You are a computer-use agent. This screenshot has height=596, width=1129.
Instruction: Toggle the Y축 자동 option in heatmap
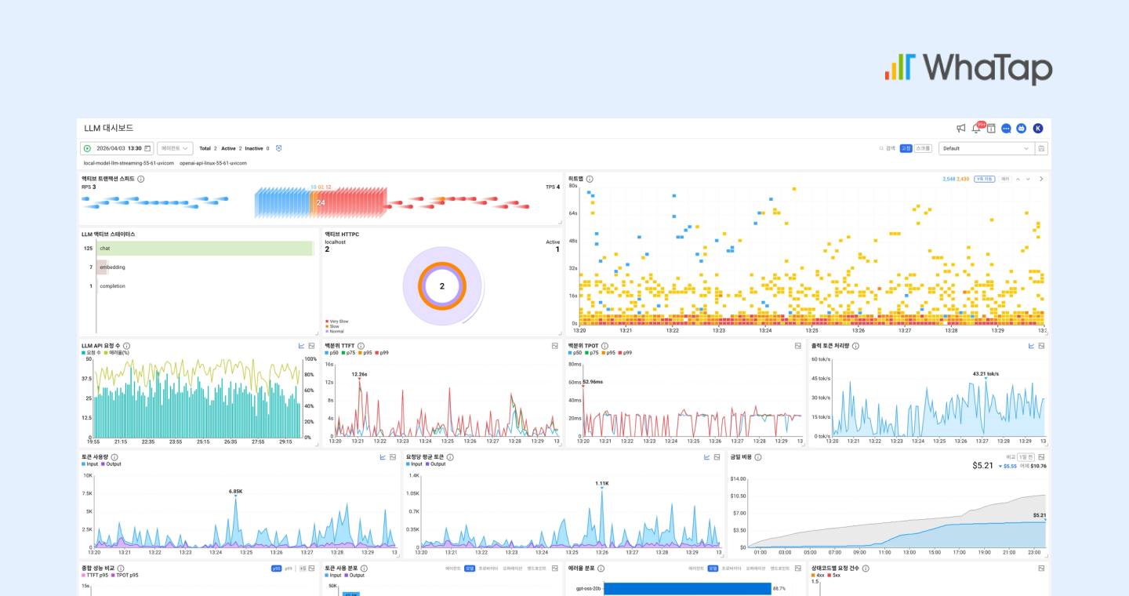pyautogui.click(x=984, y=179)
